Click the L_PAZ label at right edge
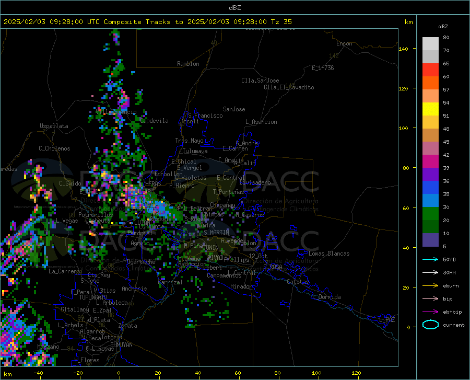This screenshot has height=380, width=470. pyautogui.click(x=387, y=320)
